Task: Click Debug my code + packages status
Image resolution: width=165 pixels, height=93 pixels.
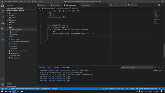Action: pos(49,89)
